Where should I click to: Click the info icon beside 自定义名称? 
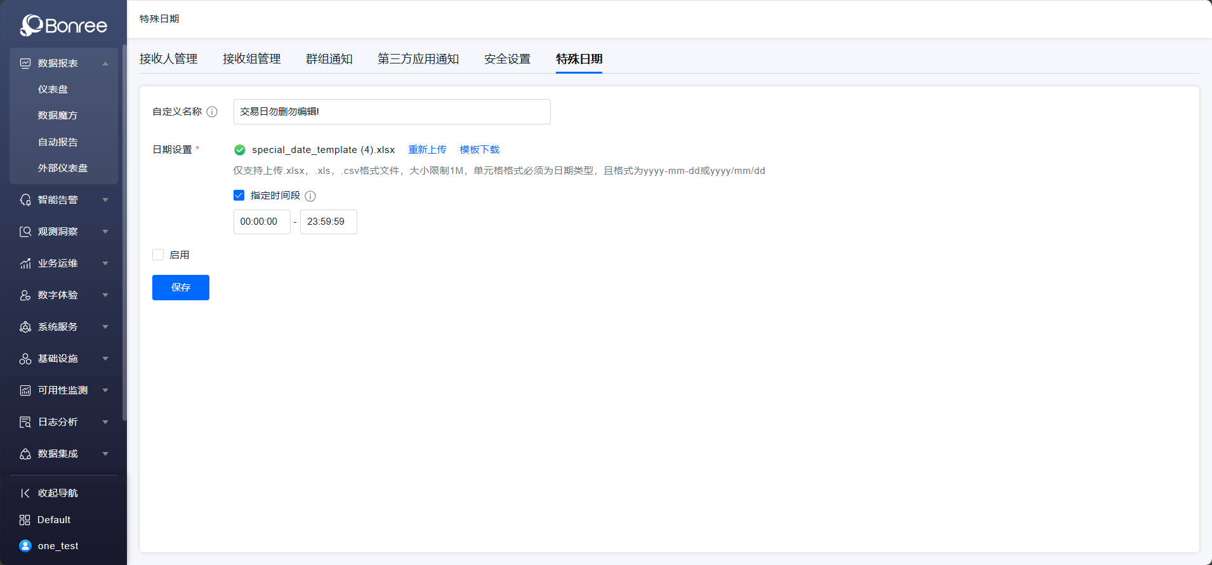pyautogui.click(x=212, y=112)
